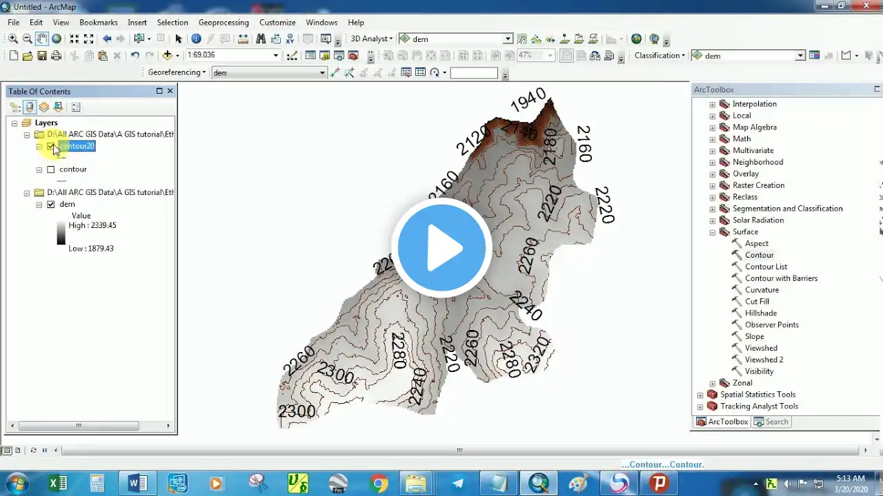Open the Table Of Contents window icon
The width and height of the screenshot is (883, 496).
pos(310,56)
